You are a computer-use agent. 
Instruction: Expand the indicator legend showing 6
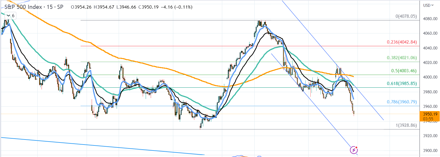[10, 15]
